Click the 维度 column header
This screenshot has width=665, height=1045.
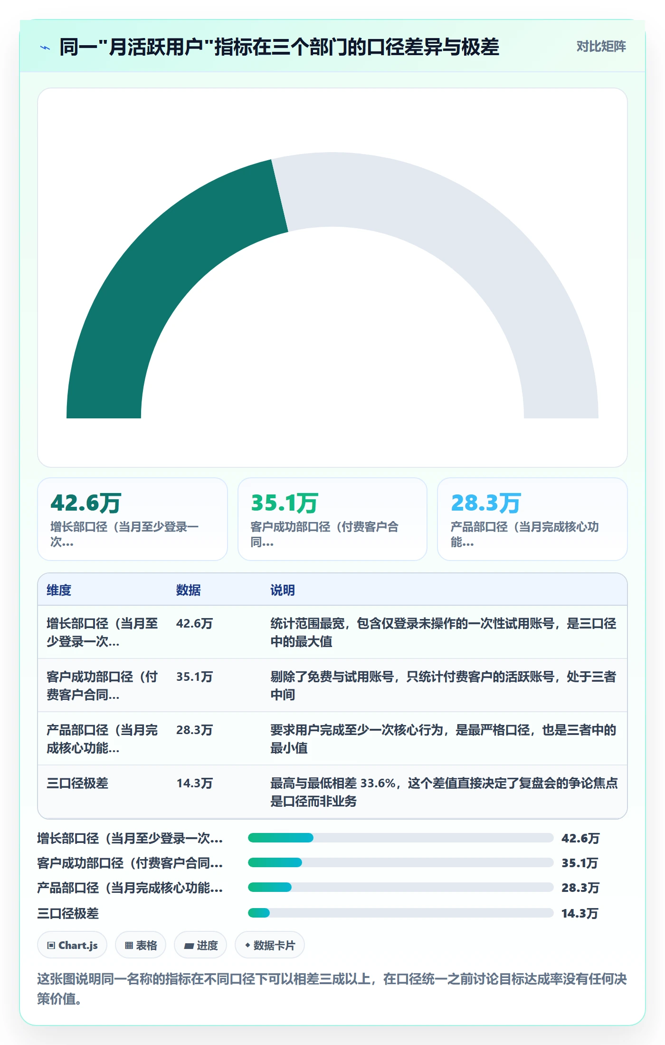pyautogui.click(x=59, y=590)
